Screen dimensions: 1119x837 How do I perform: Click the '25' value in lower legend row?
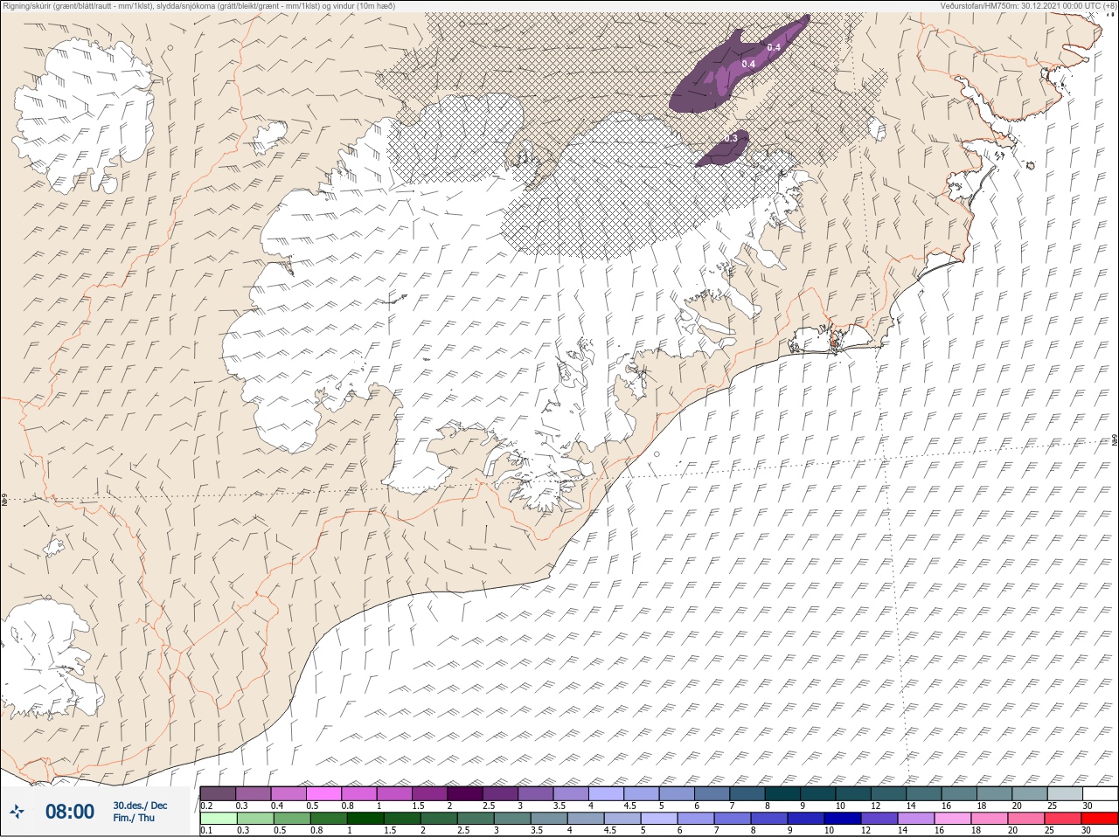1049,830
